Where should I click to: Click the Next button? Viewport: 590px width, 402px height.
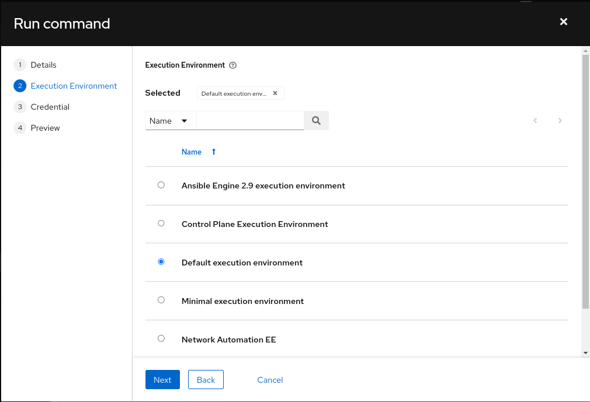(x=162, y=379)
